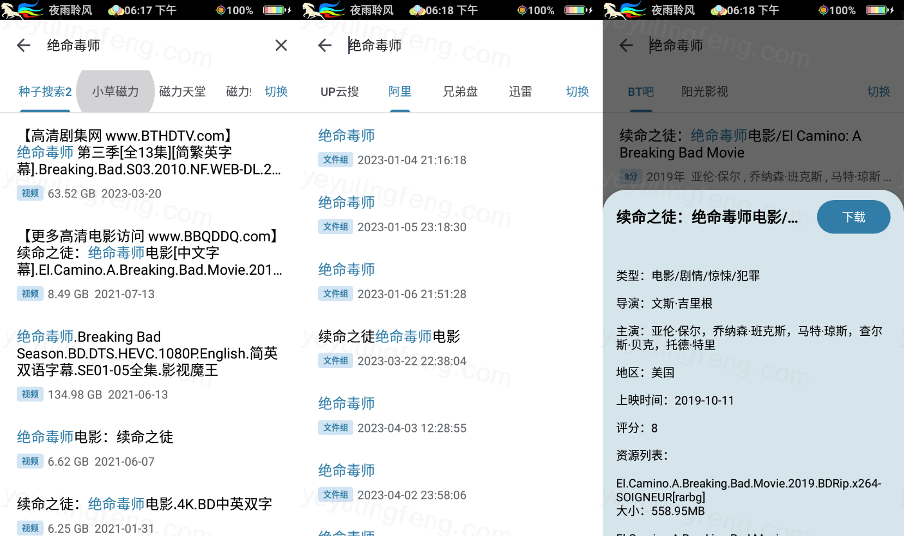Viewport: 904px width, 536px height.
Task: Tap the 文件组 badge dated 2023-03-22
Action: (x=336, y=360)
